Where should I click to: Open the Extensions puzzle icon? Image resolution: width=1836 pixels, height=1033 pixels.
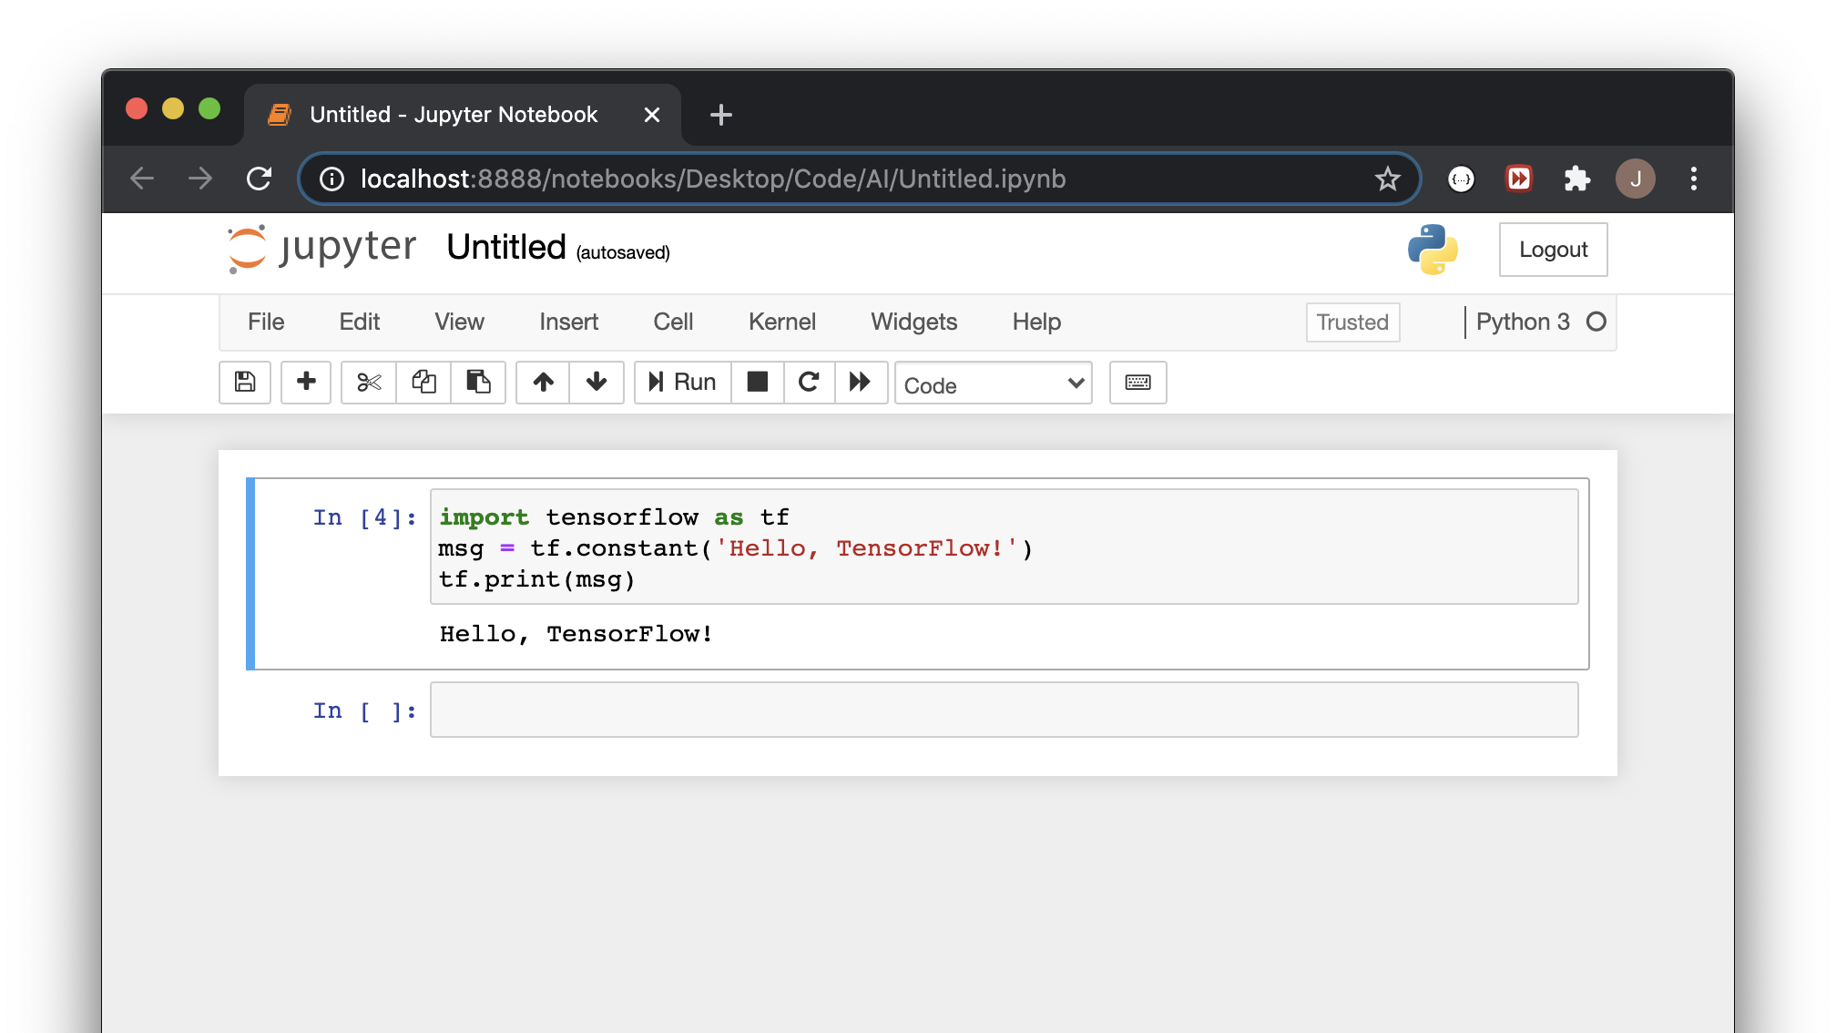1576,179
